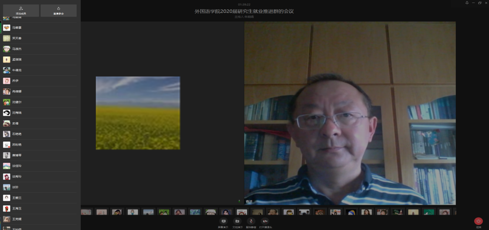
Task: Open the document share (文档演示) icon
Action: point(237,221)
